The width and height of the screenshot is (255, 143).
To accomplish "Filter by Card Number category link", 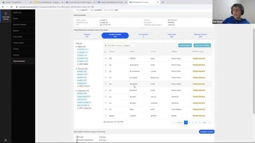I will [83, 105].
